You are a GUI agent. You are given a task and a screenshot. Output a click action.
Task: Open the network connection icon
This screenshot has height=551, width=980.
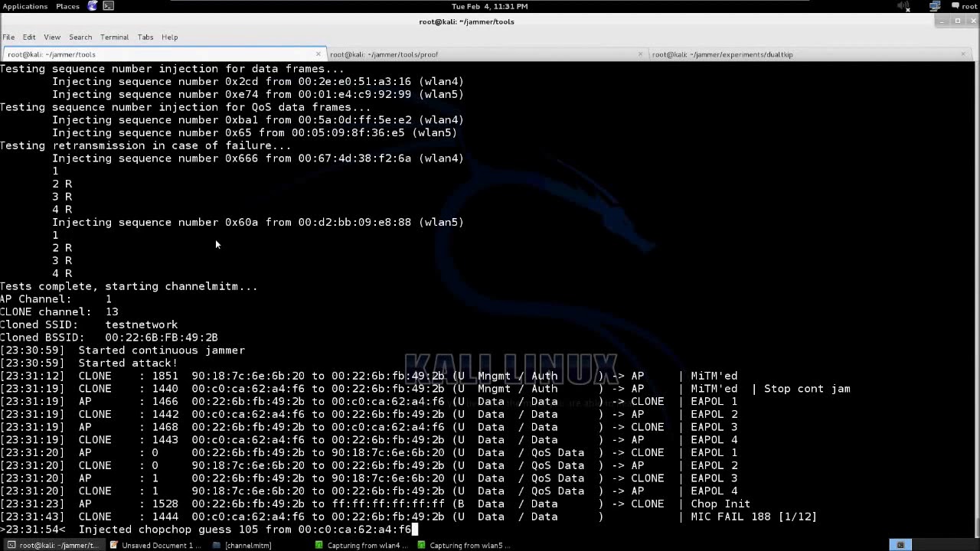point(934,6)
